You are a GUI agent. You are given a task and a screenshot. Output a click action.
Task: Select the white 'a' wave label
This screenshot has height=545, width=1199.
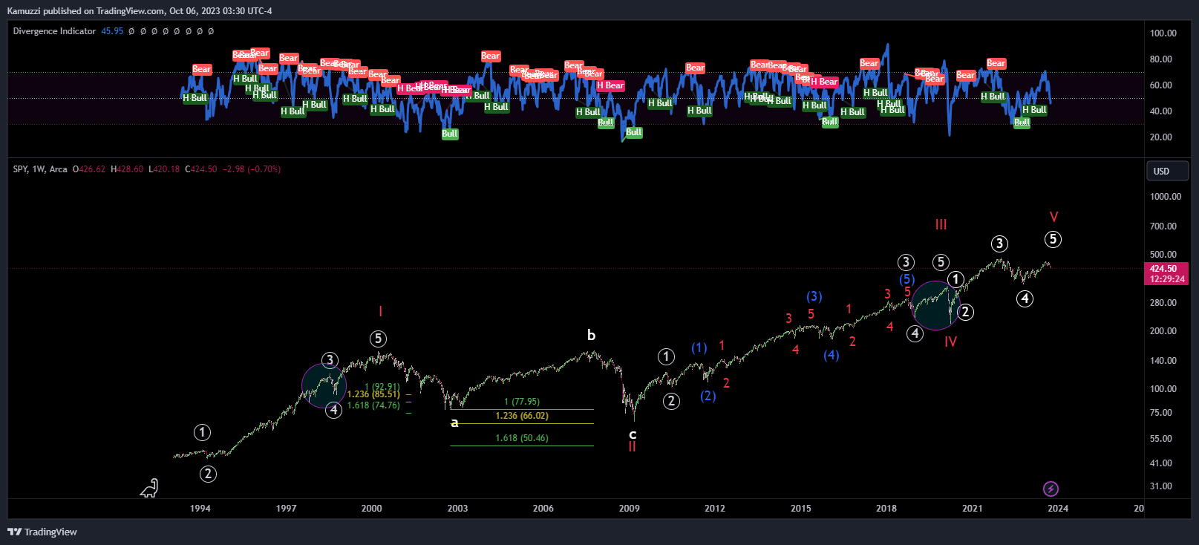point(454,422)
